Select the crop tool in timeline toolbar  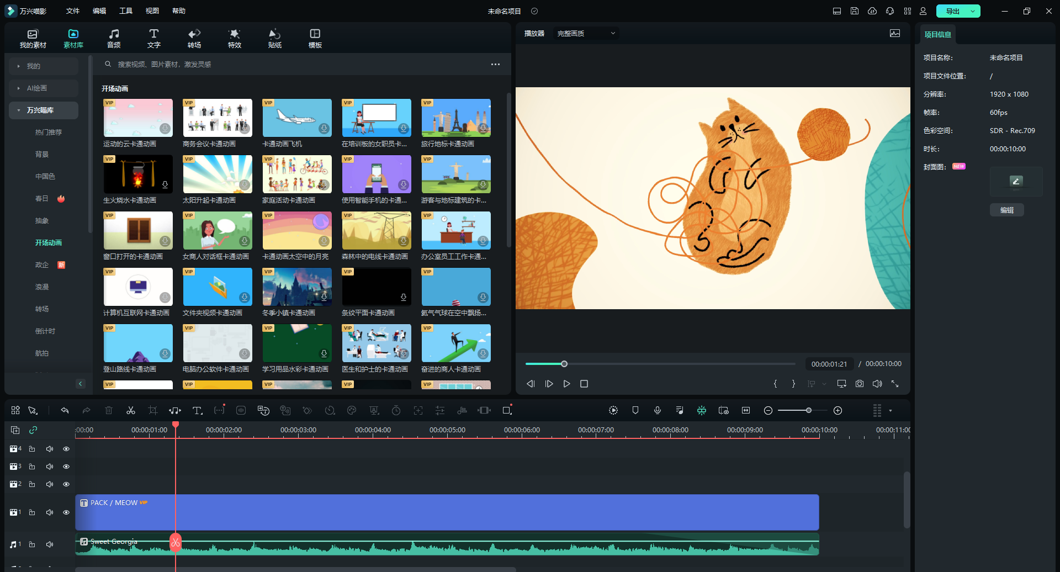153,410
